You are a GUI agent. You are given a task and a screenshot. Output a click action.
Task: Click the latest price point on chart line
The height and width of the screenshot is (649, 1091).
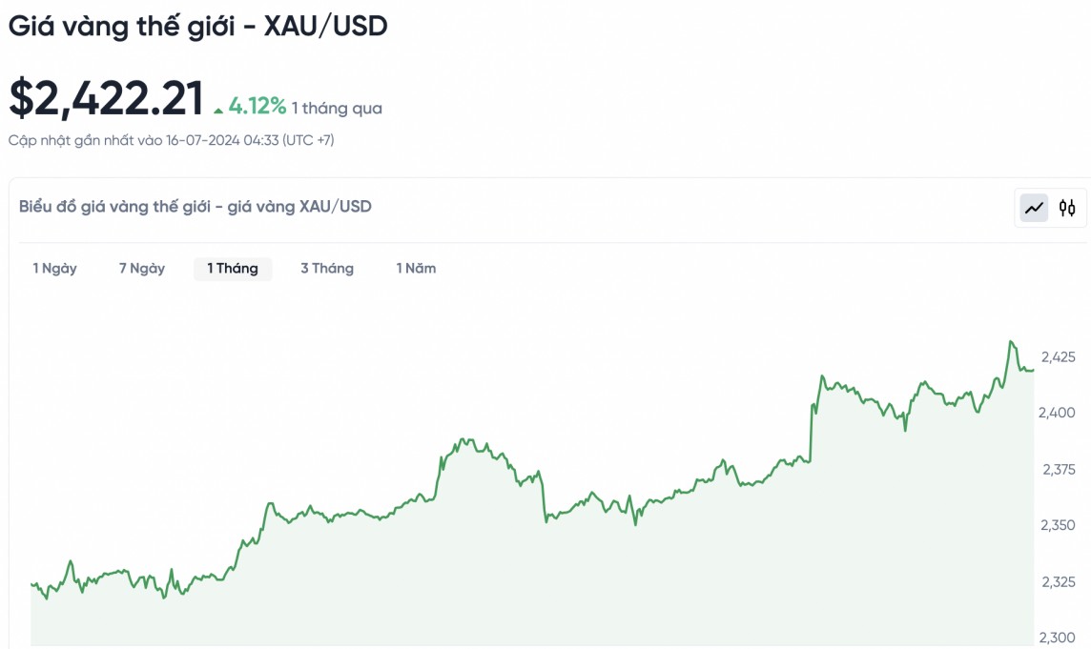pos(1033,370)
